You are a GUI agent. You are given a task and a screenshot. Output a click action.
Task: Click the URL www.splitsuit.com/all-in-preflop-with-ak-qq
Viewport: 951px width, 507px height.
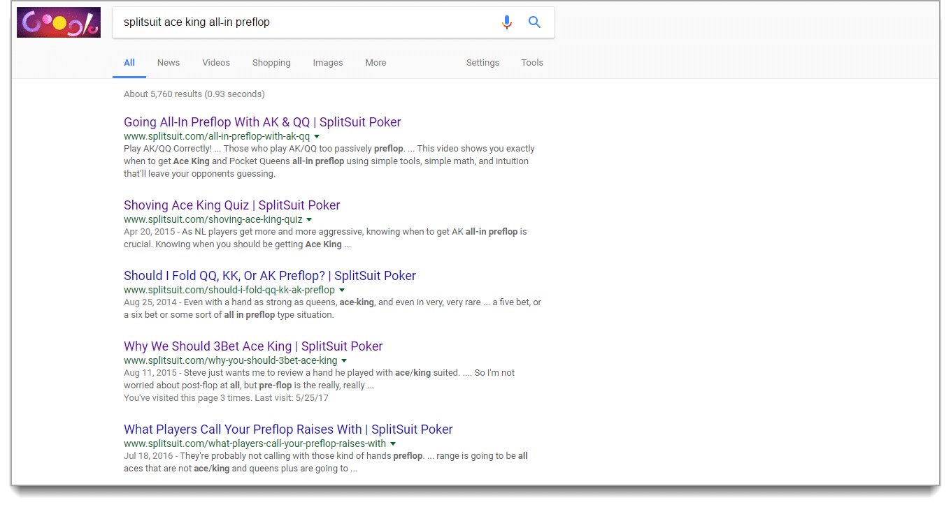217,136
